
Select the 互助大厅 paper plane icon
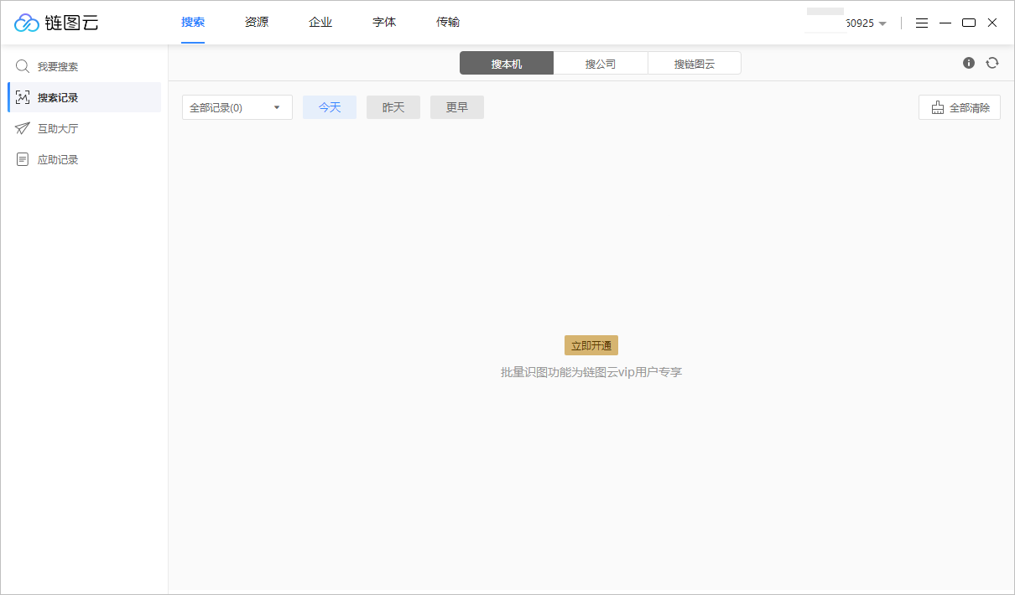click(22, 127)
